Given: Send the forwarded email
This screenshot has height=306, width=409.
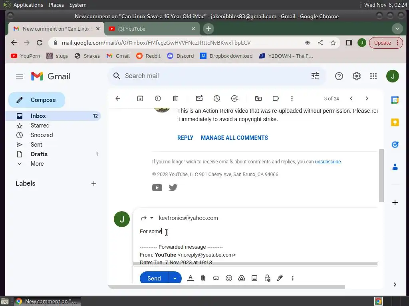Looking at the screenshot, I should pos(154,278).
